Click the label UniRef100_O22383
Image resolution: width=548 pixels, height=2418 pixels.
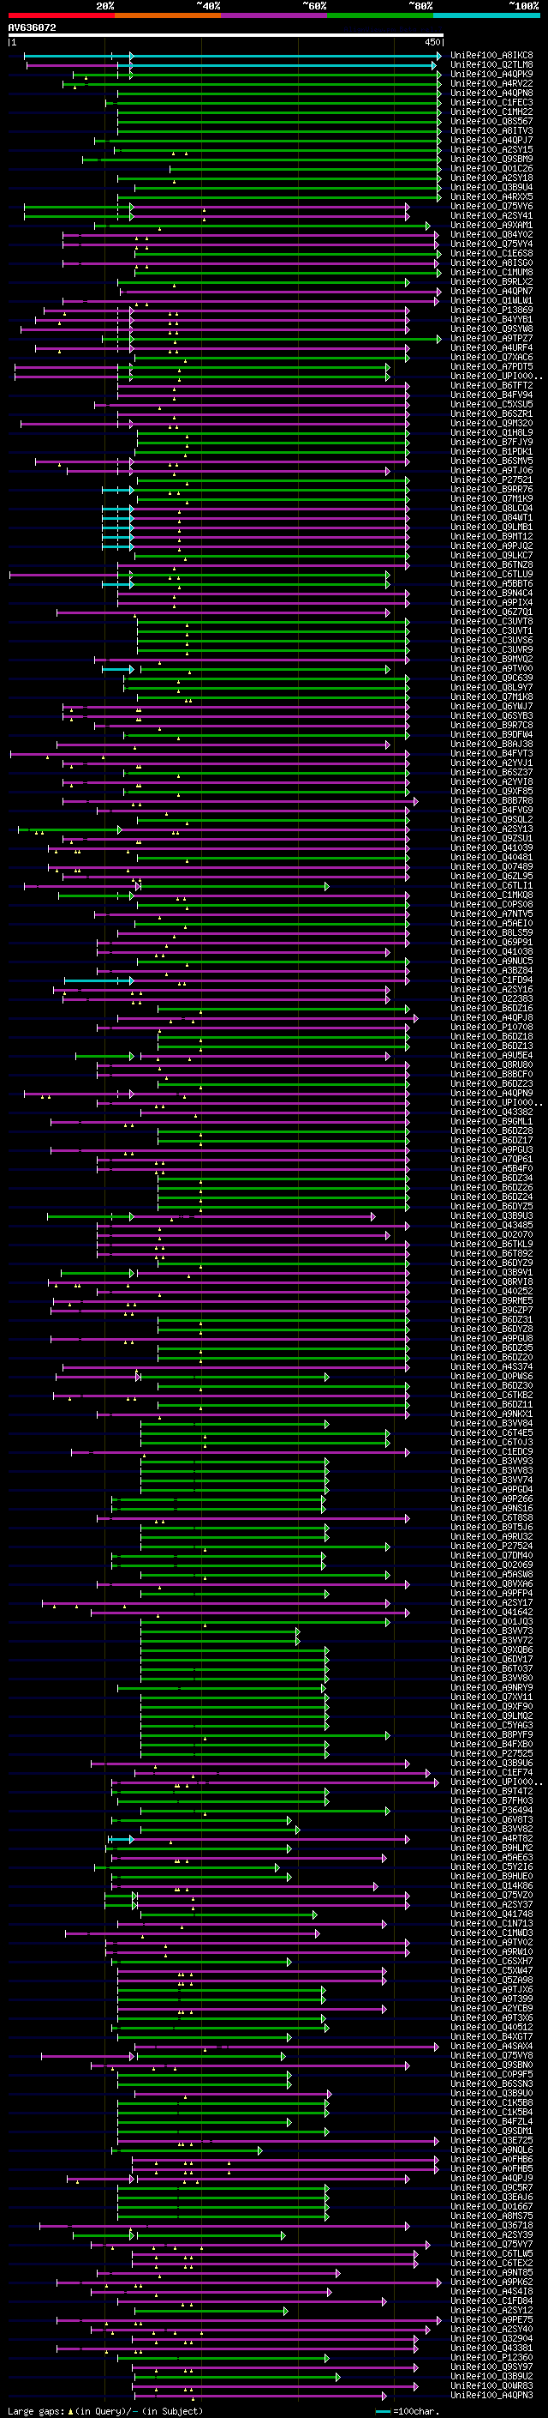(491, 998)
